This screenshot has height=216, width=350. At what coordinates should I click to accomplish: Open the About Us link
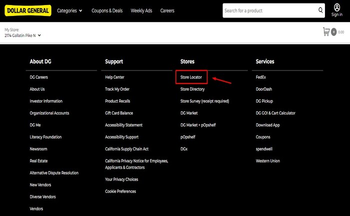tap(37, 89)
